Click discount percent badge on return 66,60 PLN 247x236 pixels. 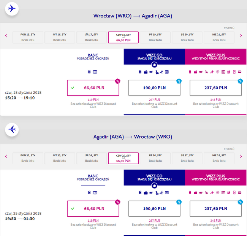tap(117, 202)
